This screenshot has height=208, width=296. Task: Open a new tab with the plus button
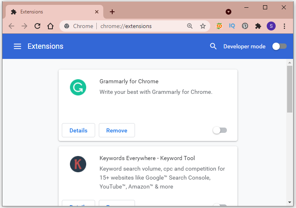tap(112, 12)
